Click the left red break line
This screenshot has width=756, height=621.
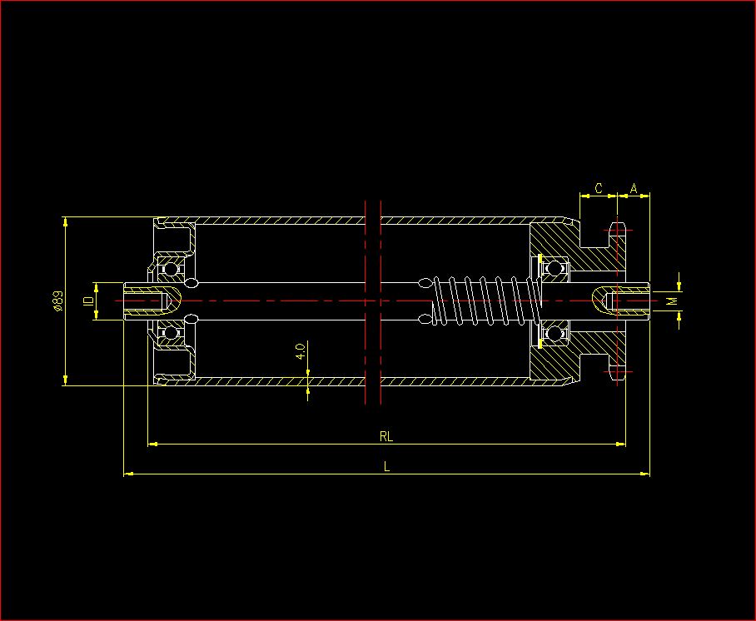(366, 301)
